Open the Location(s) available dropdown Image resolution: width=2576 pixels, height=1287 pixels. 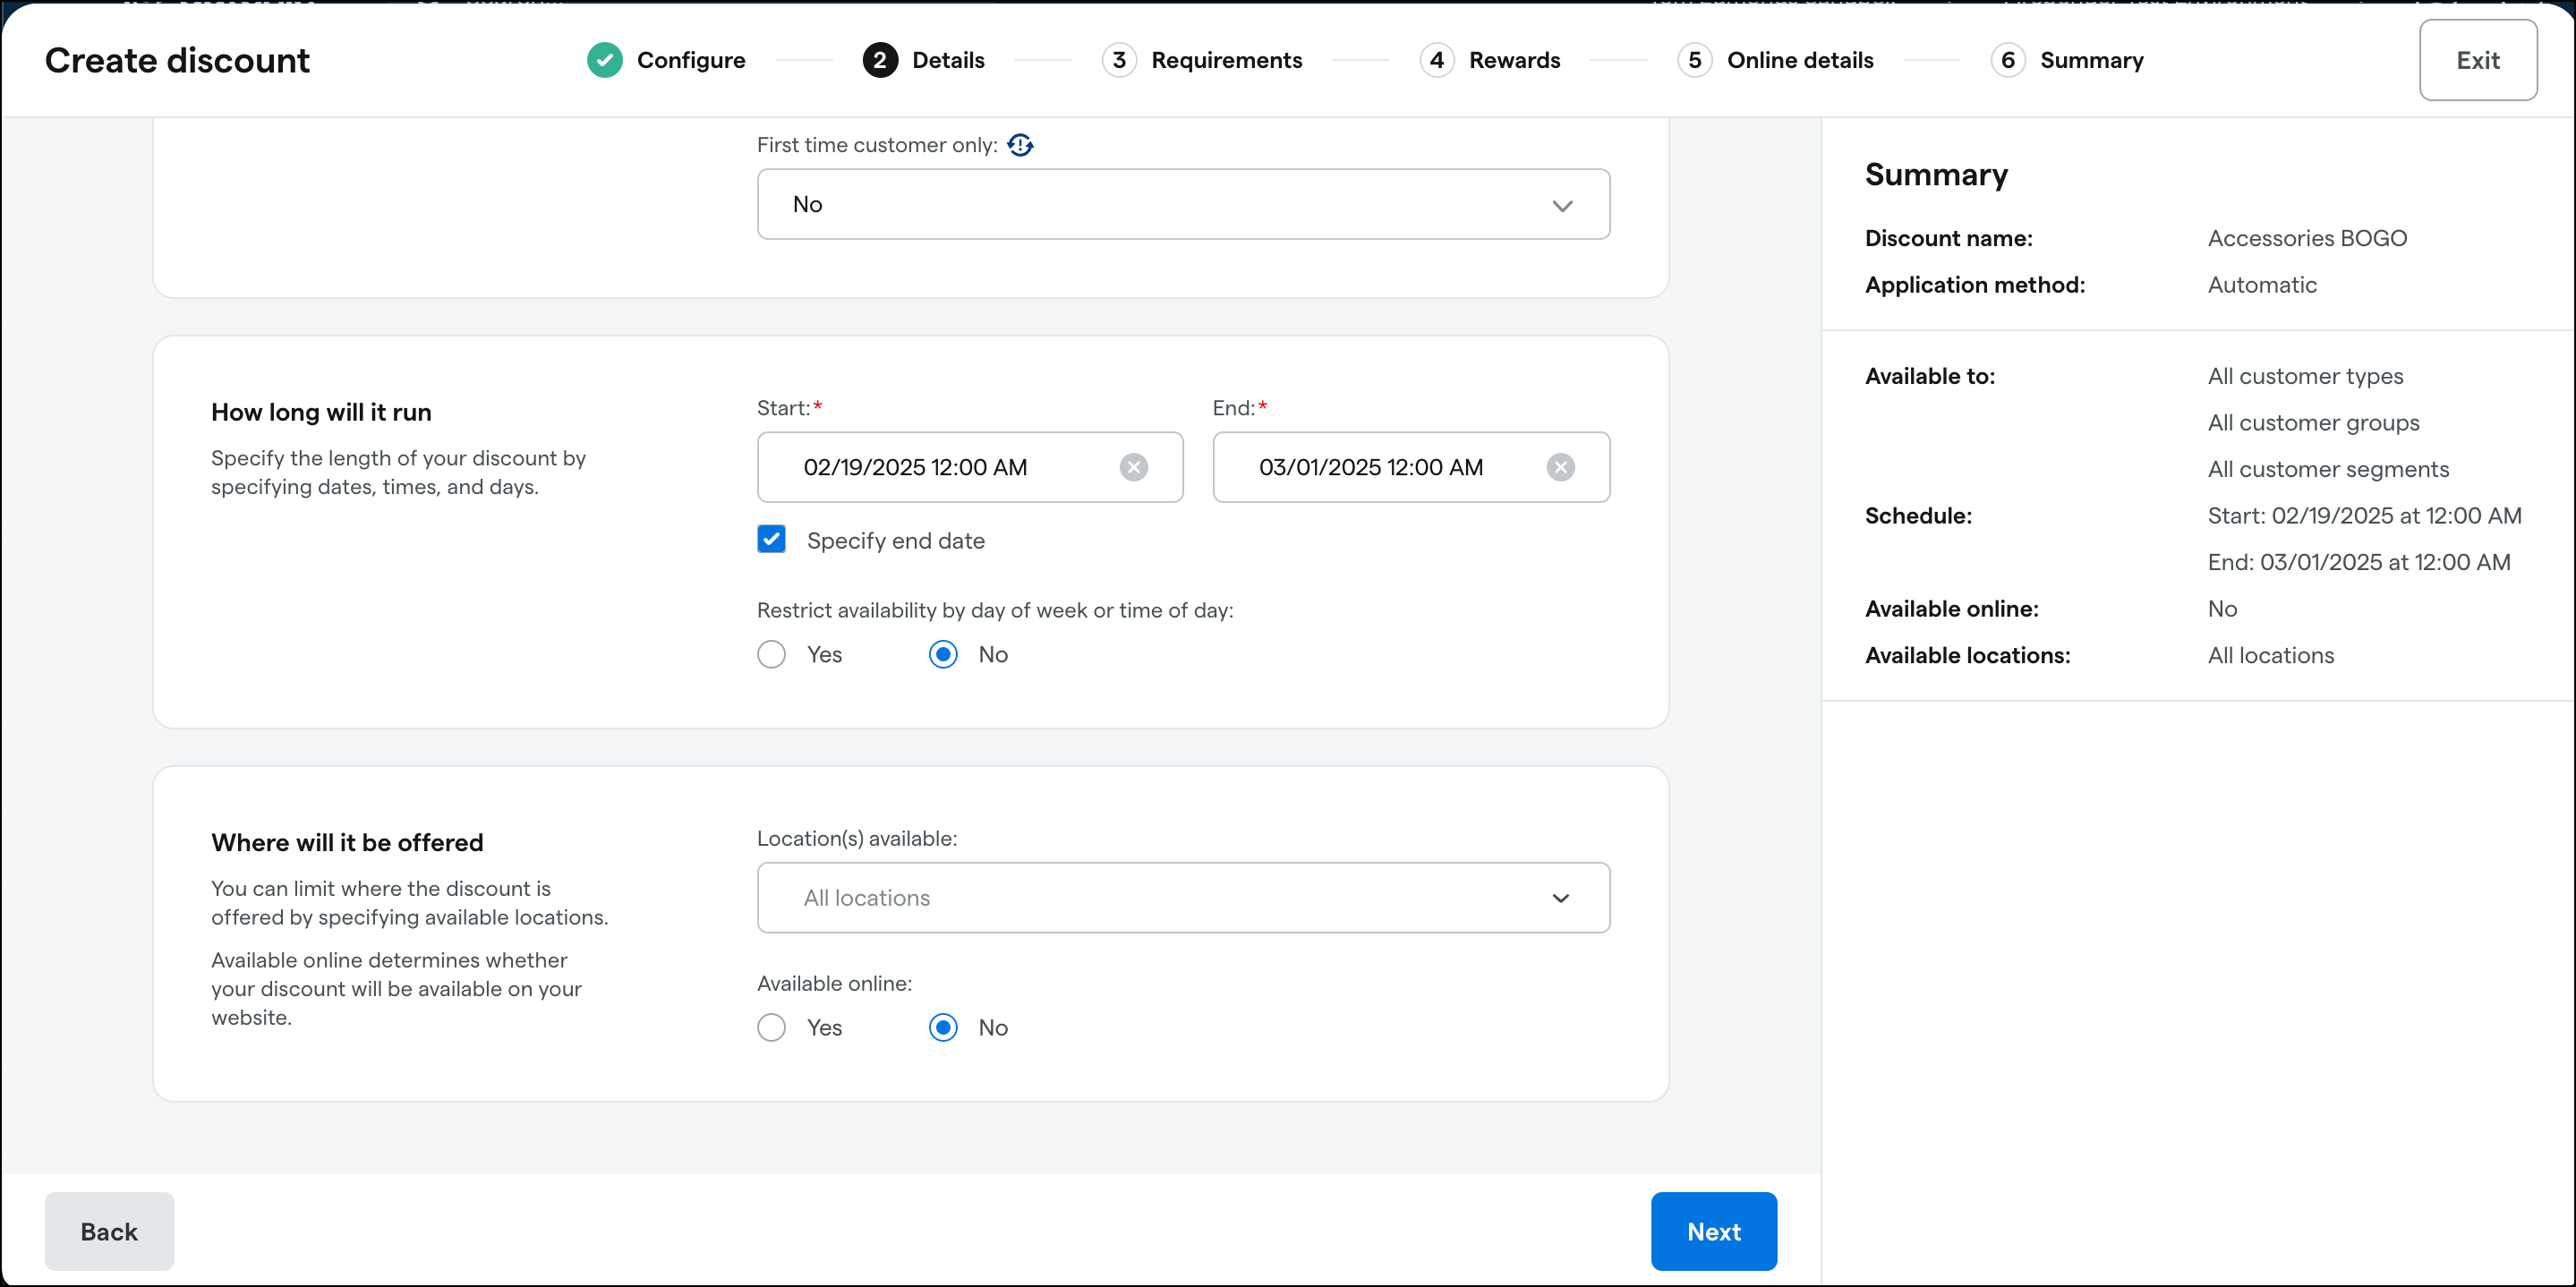[1182, 897]
